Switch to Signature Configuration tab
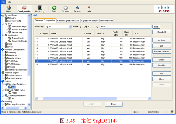This screenshot has width=176, height=124. (45, 20)
